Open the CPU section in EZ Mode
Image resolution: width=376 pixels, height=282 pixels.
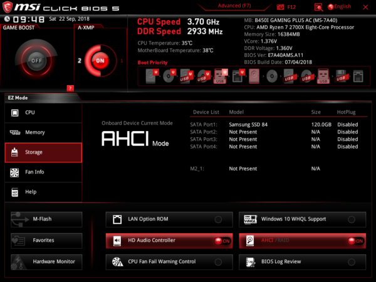point(43,113)
